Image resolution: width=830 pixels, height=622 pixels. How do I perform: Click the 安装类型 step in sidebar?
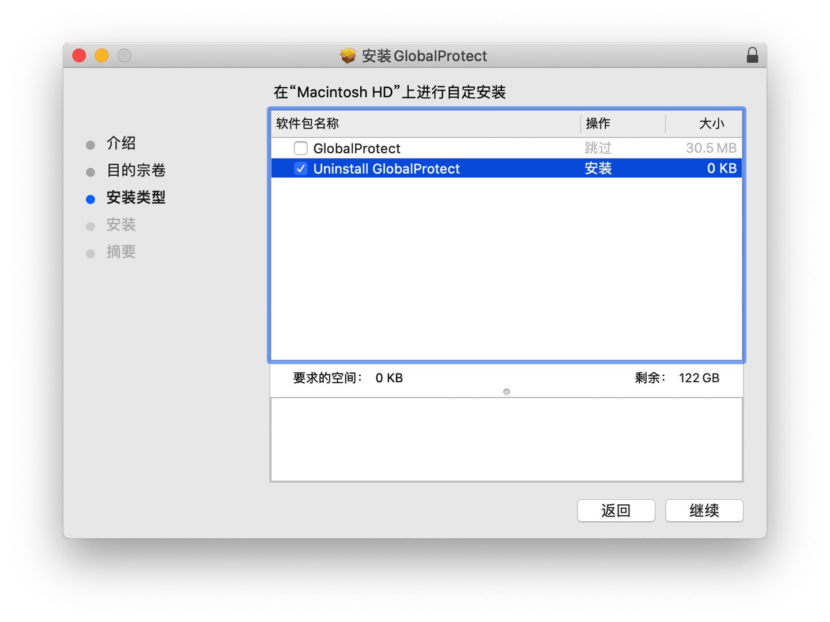135,198
